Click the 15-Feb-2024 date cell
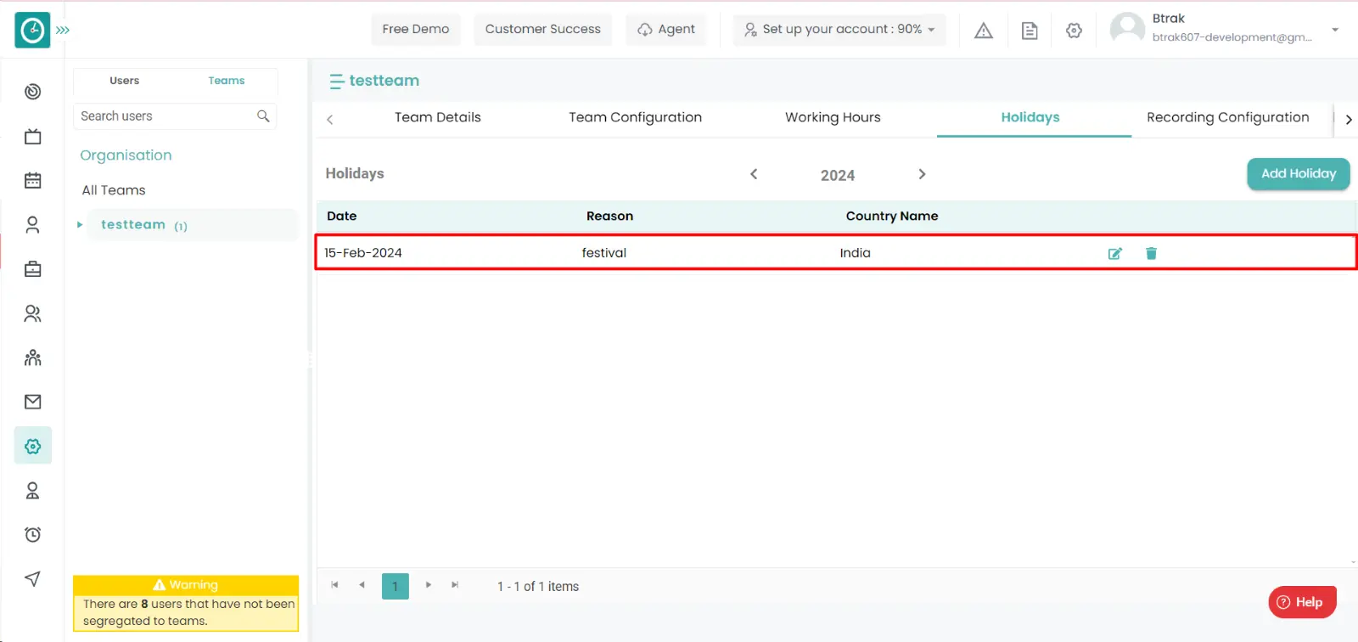The width and height of the screenshot is (1358, 642). point(363,253)
